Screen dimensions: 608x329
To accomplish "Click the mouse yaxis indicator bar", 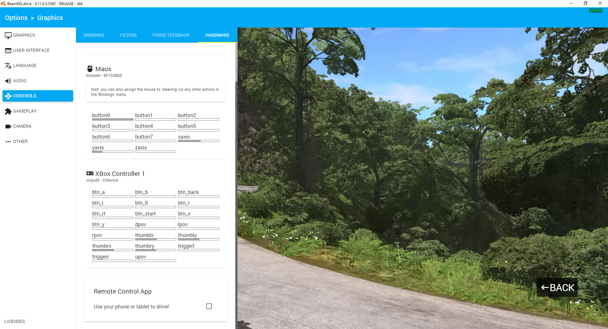I will tap(113, 152).
